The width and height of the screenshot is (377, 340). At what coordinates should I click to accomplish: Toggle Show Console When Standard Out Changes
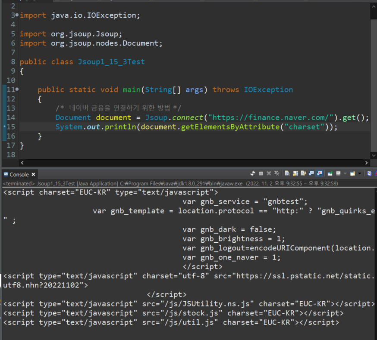[x=311, y=173]
